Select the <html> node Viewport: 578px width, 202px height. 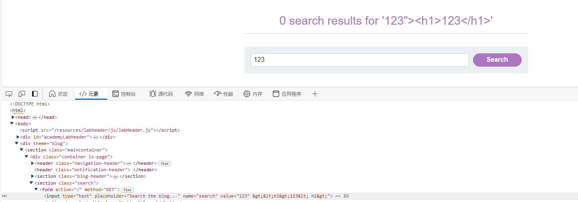click(x=18, y=110)
